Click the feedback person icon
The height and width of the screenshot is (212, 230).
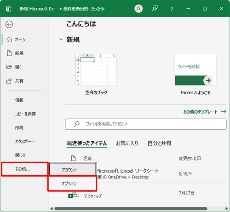click(155, 9)
